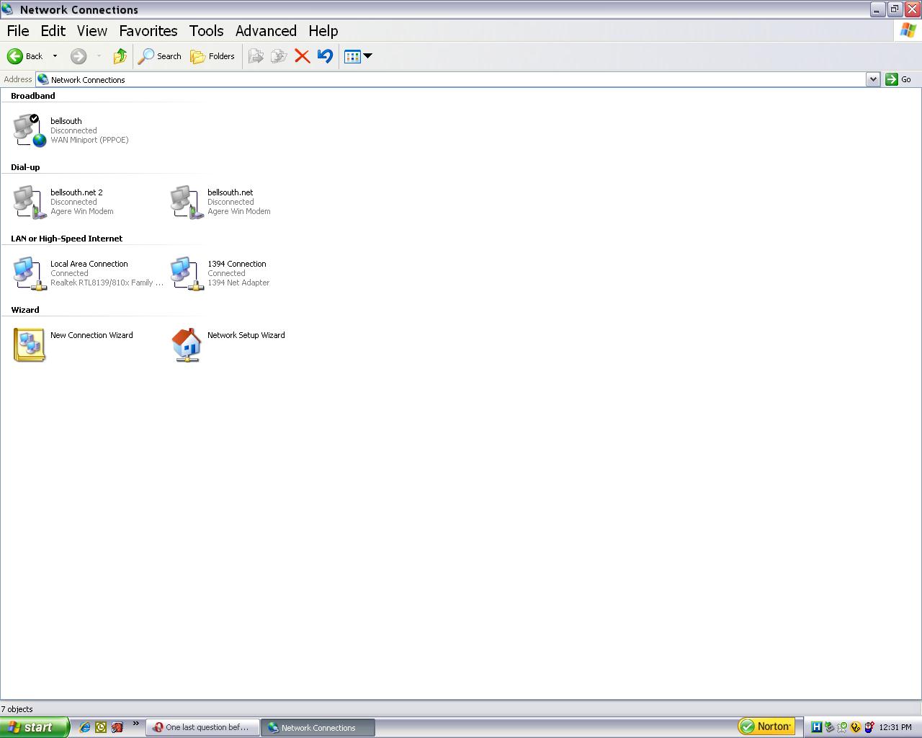The height and width of the screenshot is (738, 922).
Task: Click the "7 objects" status bar text
Action: coord(17,709)
